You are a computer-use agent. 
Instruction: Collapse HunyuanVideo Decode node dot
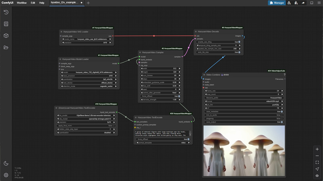(x=196, y=31)
